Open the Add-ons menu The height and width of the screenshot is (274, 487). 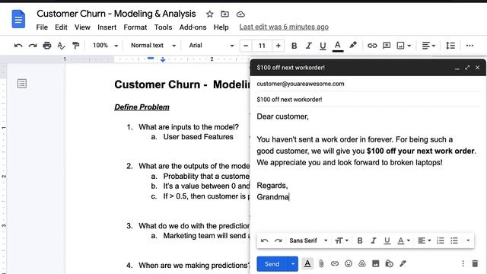193,27
